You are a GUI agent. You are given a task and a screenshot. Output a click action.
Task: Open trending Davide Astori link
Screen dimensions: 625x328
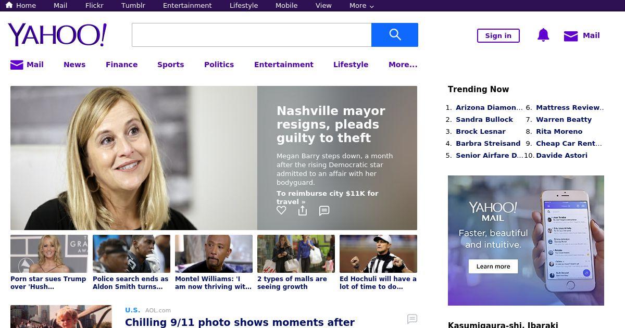click(561, 156)
